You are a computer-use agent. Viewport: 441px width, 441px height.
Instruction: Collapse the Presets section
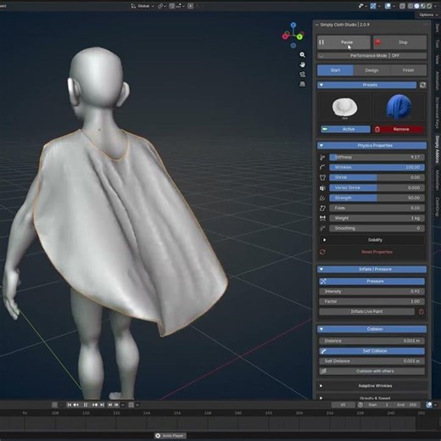point(367,85)
